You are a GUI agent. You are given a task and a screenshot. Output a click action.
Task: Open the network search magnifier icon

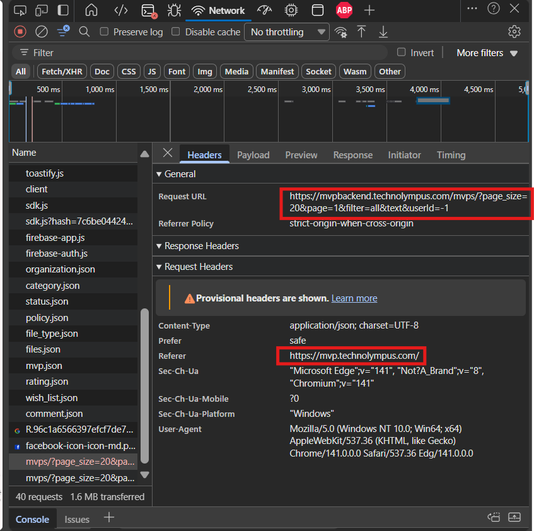[84, 32]
